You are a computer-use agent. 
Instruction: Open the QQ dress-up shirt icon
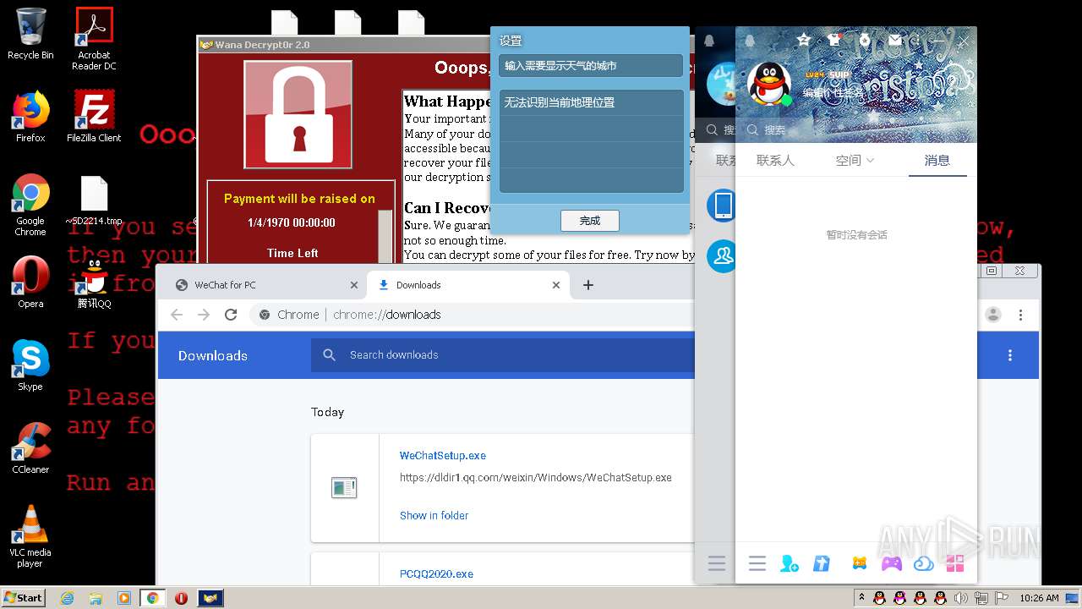834,40
